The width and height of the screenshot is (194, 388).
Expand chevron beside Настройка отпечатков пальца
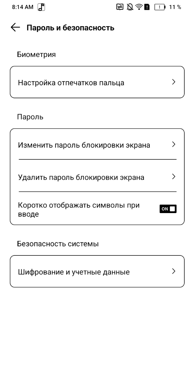point(174,82)
